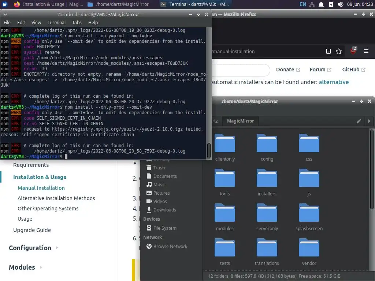
Task: Open the notification bell in system panel
Action: pyautogui.click(x=321, y=4)
